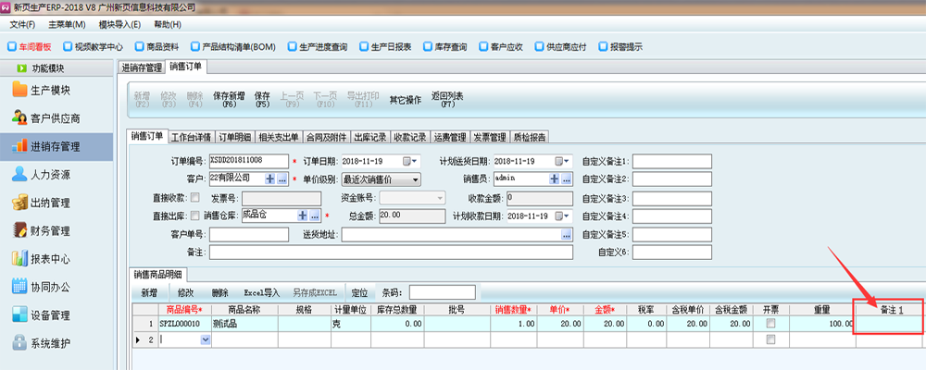
Task: Click the ellipsis button beside 送货地址
Action: [x=566, y=235]
